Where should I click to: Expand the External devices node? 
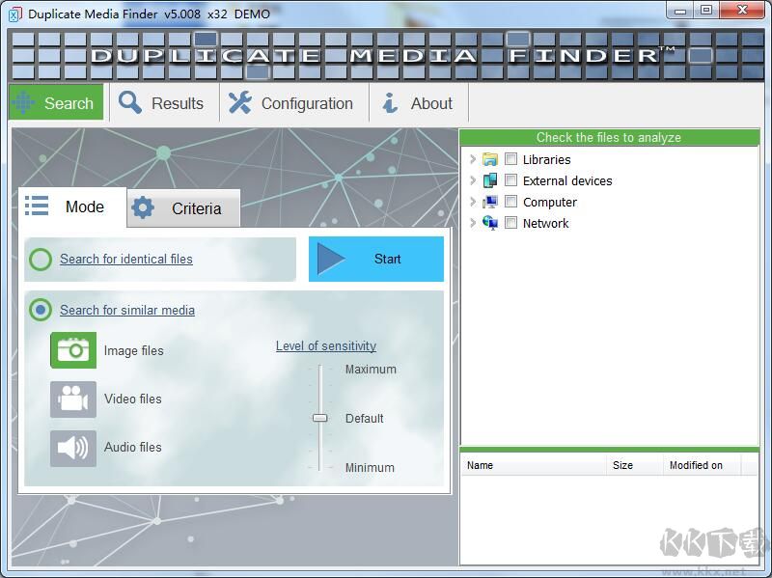point(473,180)
